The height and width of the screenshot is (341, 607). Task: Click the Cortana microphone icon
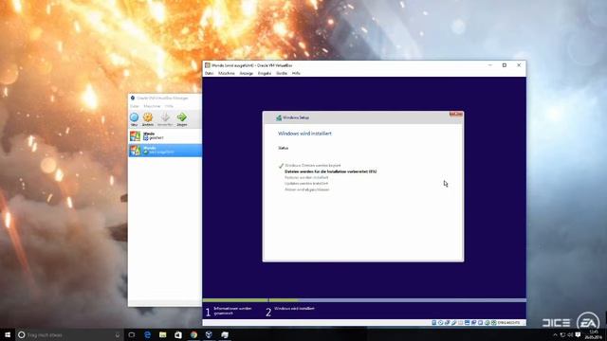point(118,334)
